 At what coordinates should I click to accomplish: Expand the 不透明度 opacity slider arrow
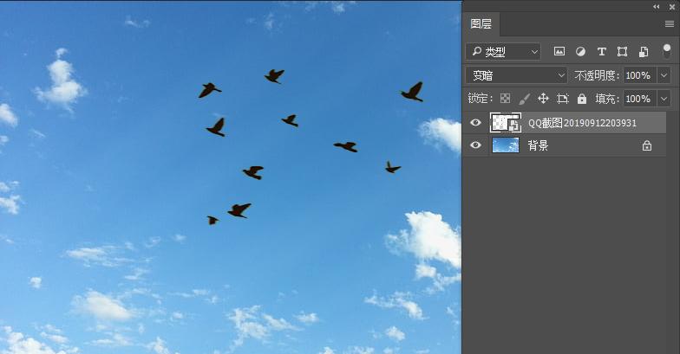pos(664,75)
